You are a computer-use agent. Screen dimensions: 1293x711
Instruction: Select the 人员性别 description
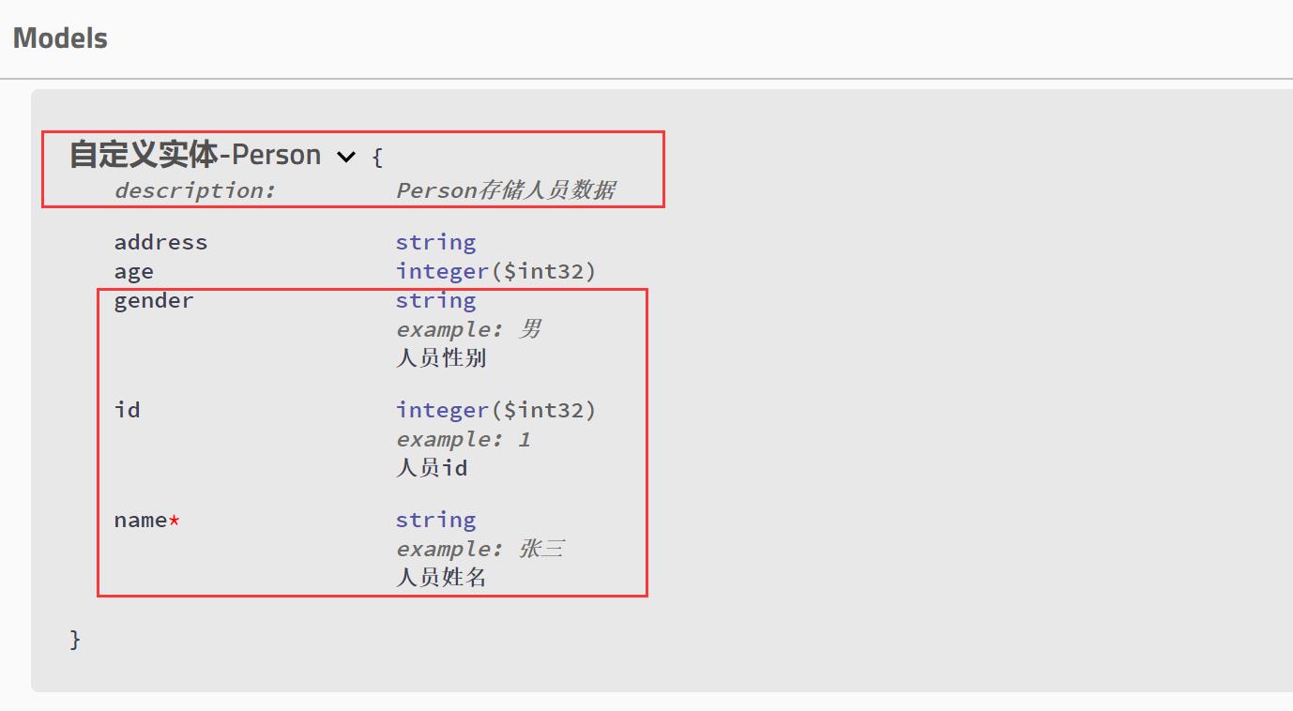441,358
